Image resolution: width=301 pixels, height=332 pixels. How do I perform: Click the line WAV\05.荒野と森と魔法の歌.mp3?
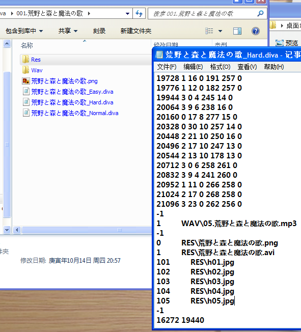click(x=239, y=224)
